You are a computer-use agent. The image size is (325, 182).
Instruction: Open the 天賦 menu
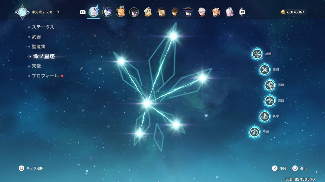click(36, 66)
